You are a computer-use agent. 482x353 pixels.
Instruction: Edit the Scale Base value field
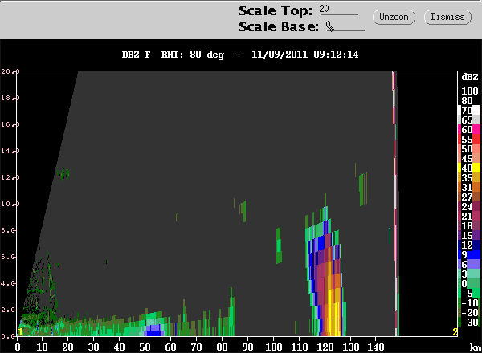[x=345, y=26]
